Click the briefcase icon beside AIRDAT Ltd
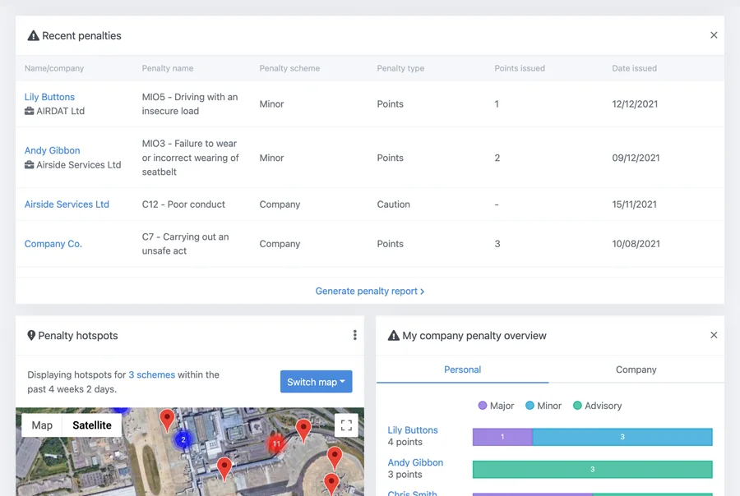The image size is (740, 496). point(30,111)
